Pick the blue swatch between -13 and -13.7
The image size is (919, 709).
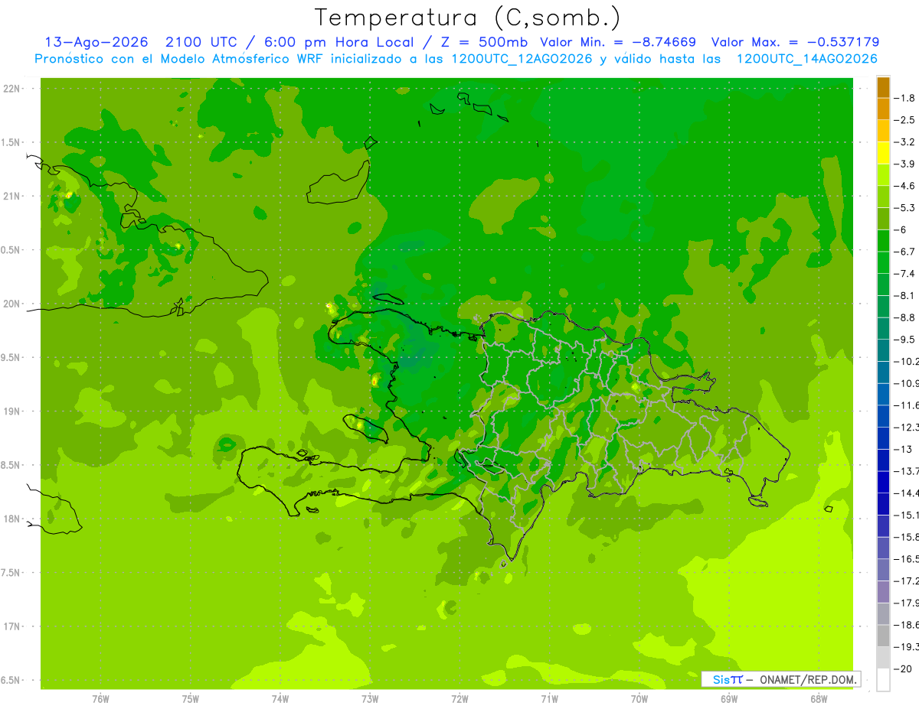[883, 460]
